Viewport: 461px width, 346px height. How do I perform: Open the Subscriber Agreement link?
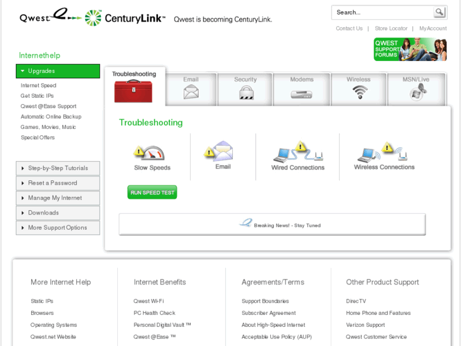[x=269, y=313]
